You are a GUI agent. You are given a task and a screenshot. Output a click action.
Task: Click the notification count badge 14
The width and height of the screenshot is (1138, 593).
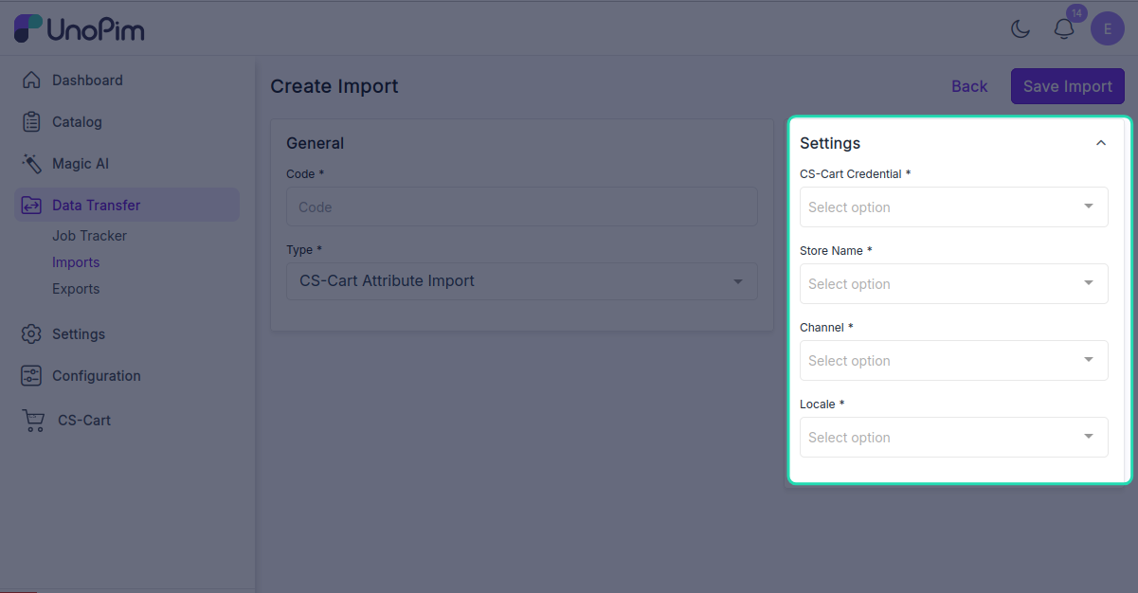pos(1075,13)
